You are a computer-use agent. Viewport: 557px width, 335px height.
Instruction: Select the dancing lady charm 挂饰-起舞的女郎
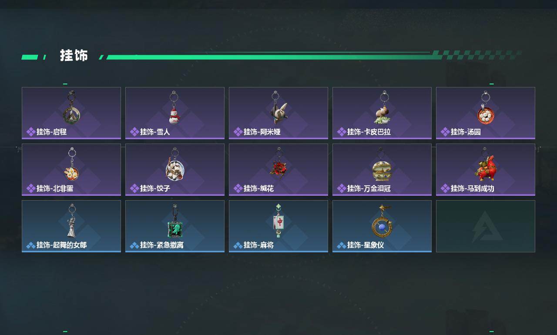pyautogui.click(x=71, y=221)
